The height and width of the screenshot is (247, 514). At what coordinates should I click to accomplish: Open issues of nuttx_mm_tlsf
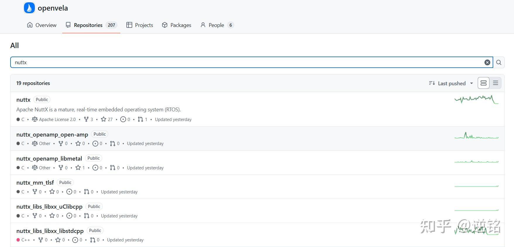pyautogui.click(x=71, y=192)
